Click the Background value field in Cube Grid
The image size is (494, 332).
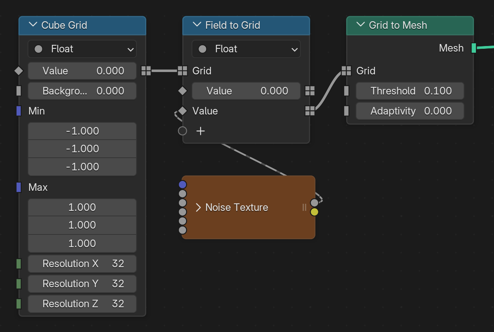tap(82, 91)
